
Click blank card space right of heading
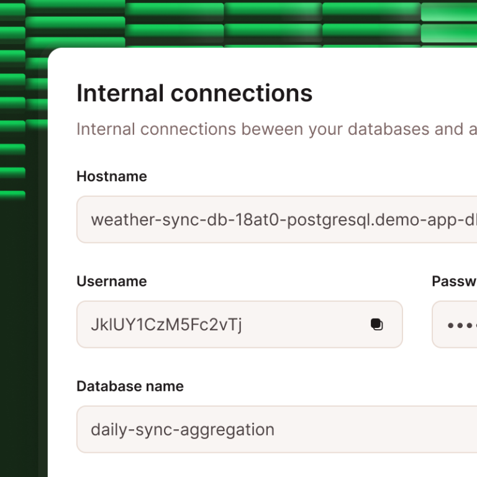(397, 93)
